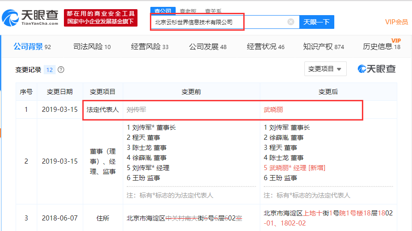
Task: Expand the 变更项目 filter dropdown
Action: [x=325, y=69]
